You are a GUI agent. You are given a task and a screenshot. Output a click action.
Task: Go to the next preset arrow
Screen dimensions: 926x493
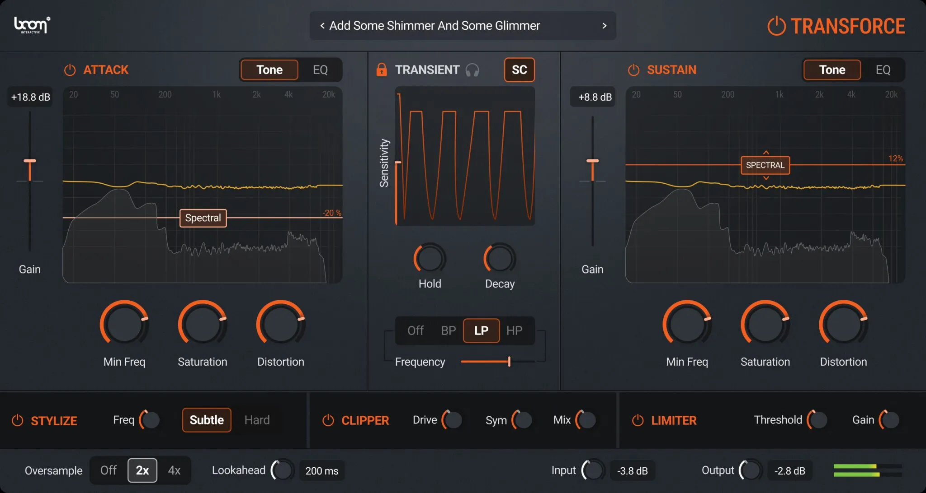pyautogui.click(x=605, y=26)
